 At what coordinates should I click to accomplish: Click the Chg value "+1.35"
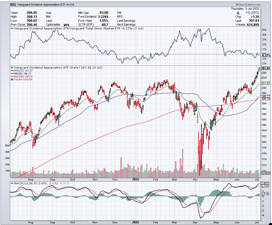[x=255, y=17]
